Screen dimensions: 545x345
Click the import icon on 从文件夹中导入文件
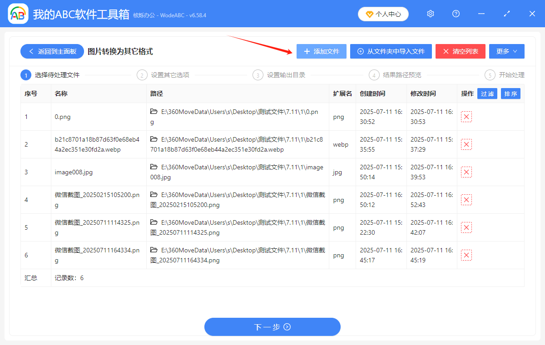tap(361, 51)
